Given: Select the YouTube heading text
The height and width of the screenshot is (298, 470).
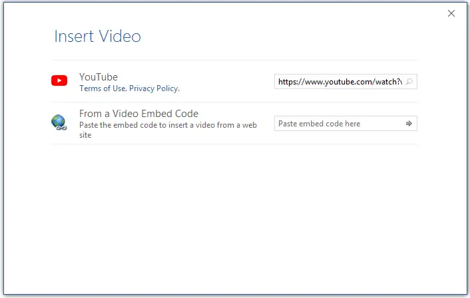Looking at the screenshot, I should [x=99, y=77].
